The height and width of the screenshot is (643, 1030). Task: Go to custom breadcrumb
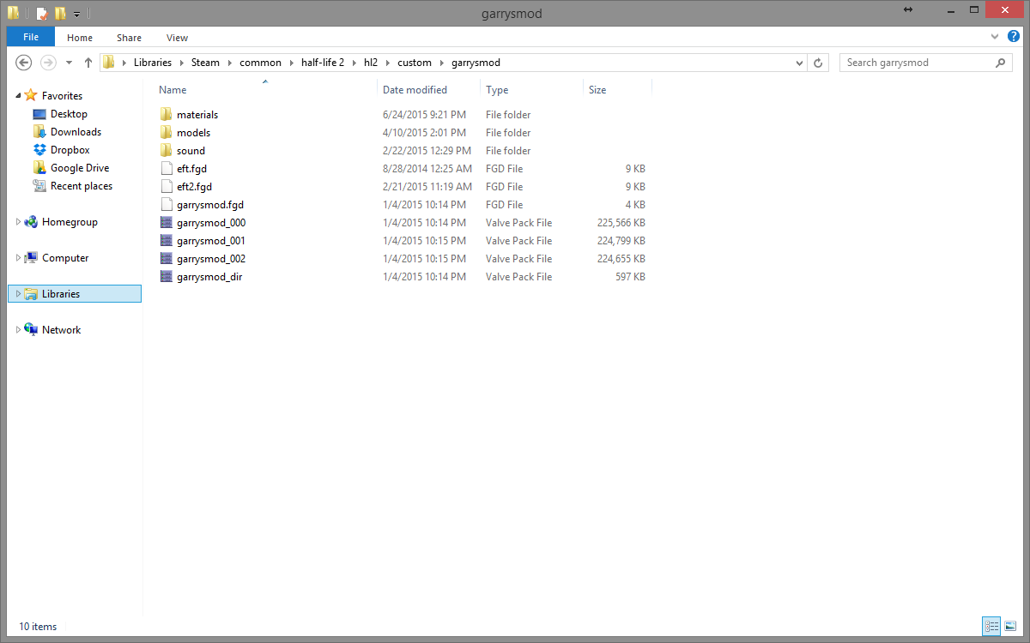click(415, 63)
